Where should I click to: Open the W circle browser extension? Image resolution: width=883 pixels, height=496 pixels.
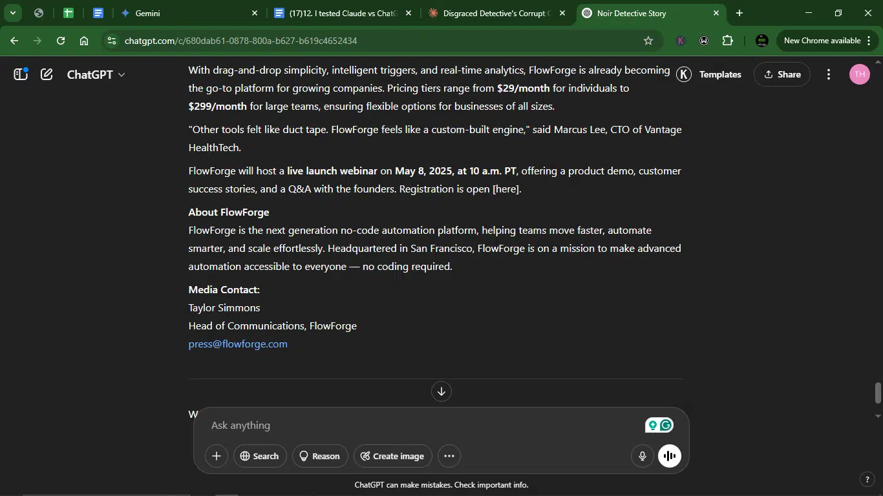click(x=704, y=41)
